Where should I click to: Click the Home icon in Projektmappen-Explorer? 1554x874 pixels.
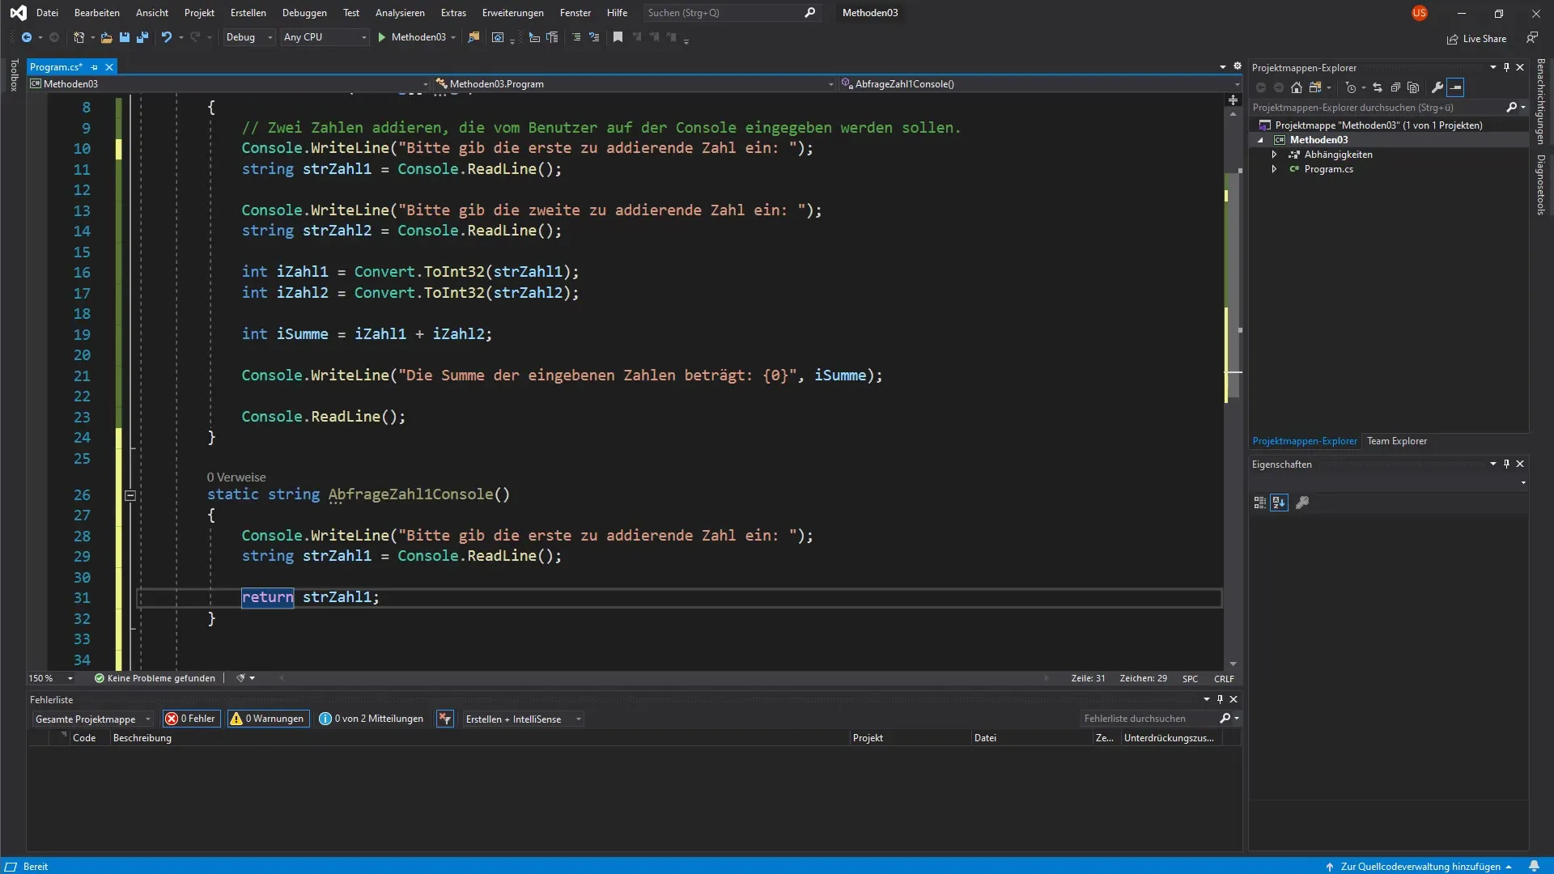1297,87
